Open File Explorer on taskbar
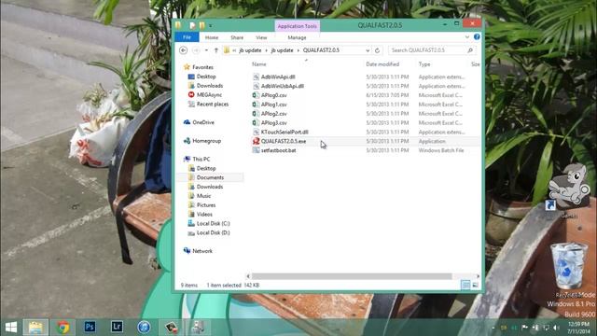Viewport: 597px width, 336px height. pos(35,328)
